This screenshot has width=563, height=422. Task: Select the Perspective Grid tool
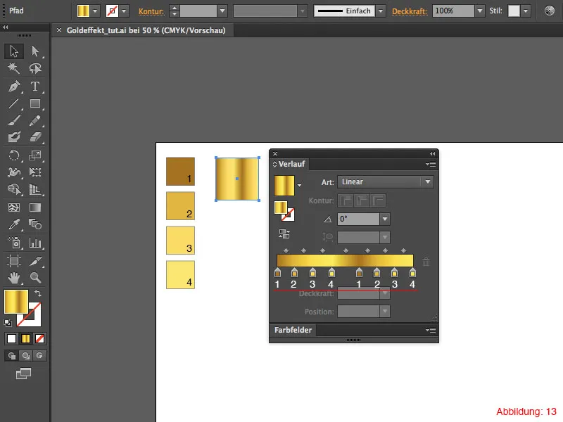pos(35,189)
